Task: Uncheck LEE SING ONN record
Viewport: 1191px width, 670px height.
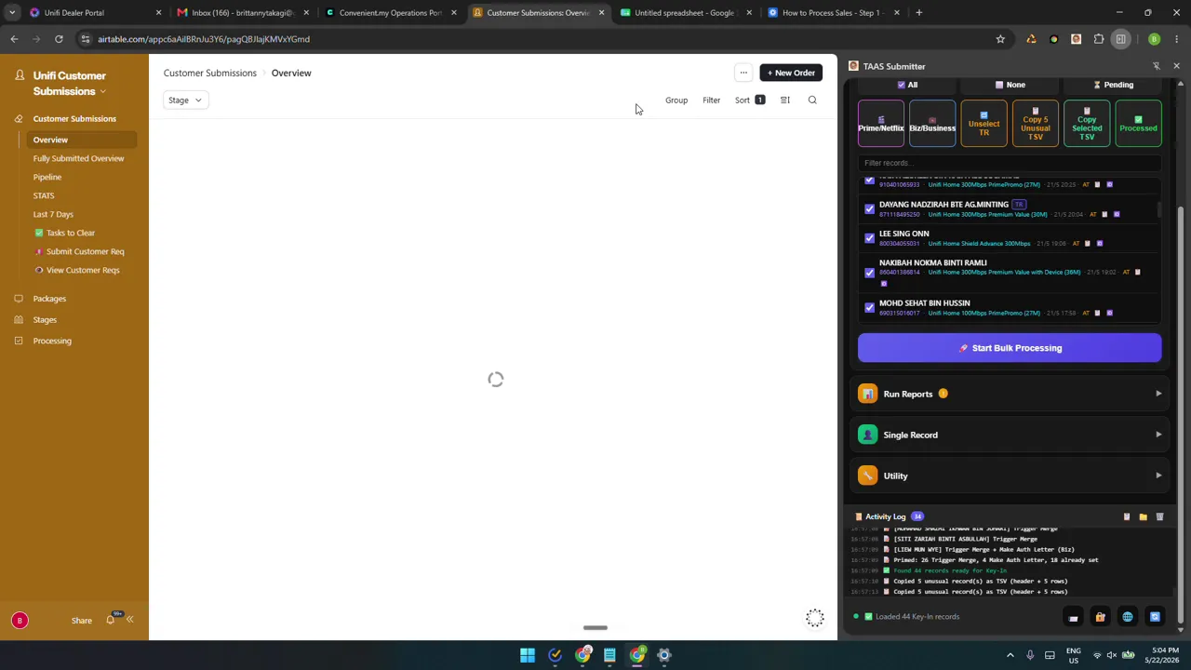Action: click(869, 238)
